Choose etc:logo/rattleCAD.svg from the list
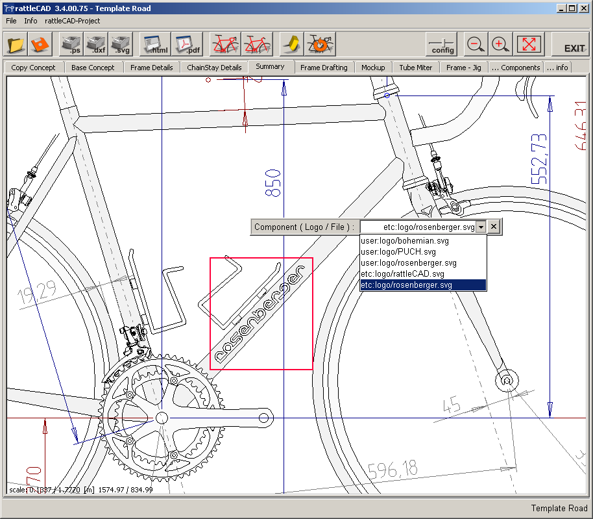Screen dimensions: 593x519 (423, 273)
